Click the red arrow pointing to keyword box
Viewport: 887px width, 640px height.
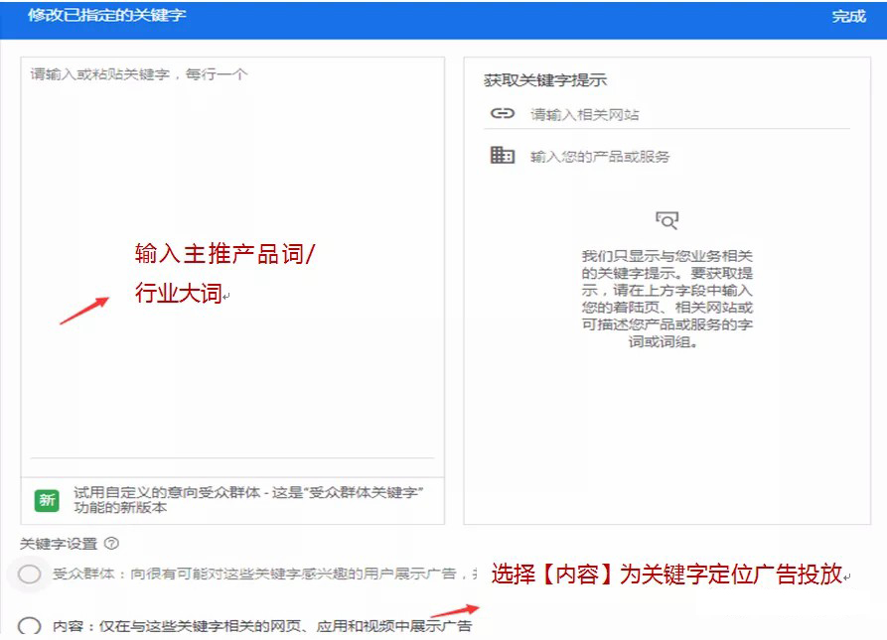coord(83,309)
